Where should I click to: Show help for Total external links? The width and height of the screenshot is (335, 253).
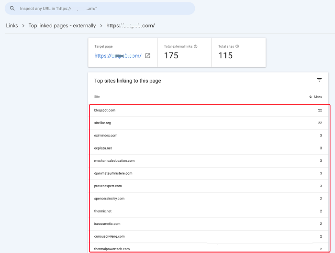pyautogui.click(x=195, y=46)
